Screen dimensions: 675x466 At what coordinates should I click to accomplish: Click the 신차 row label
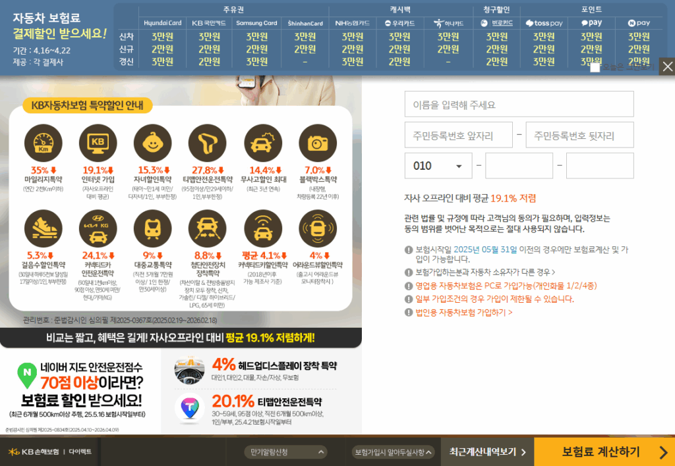tap(126, 37)
